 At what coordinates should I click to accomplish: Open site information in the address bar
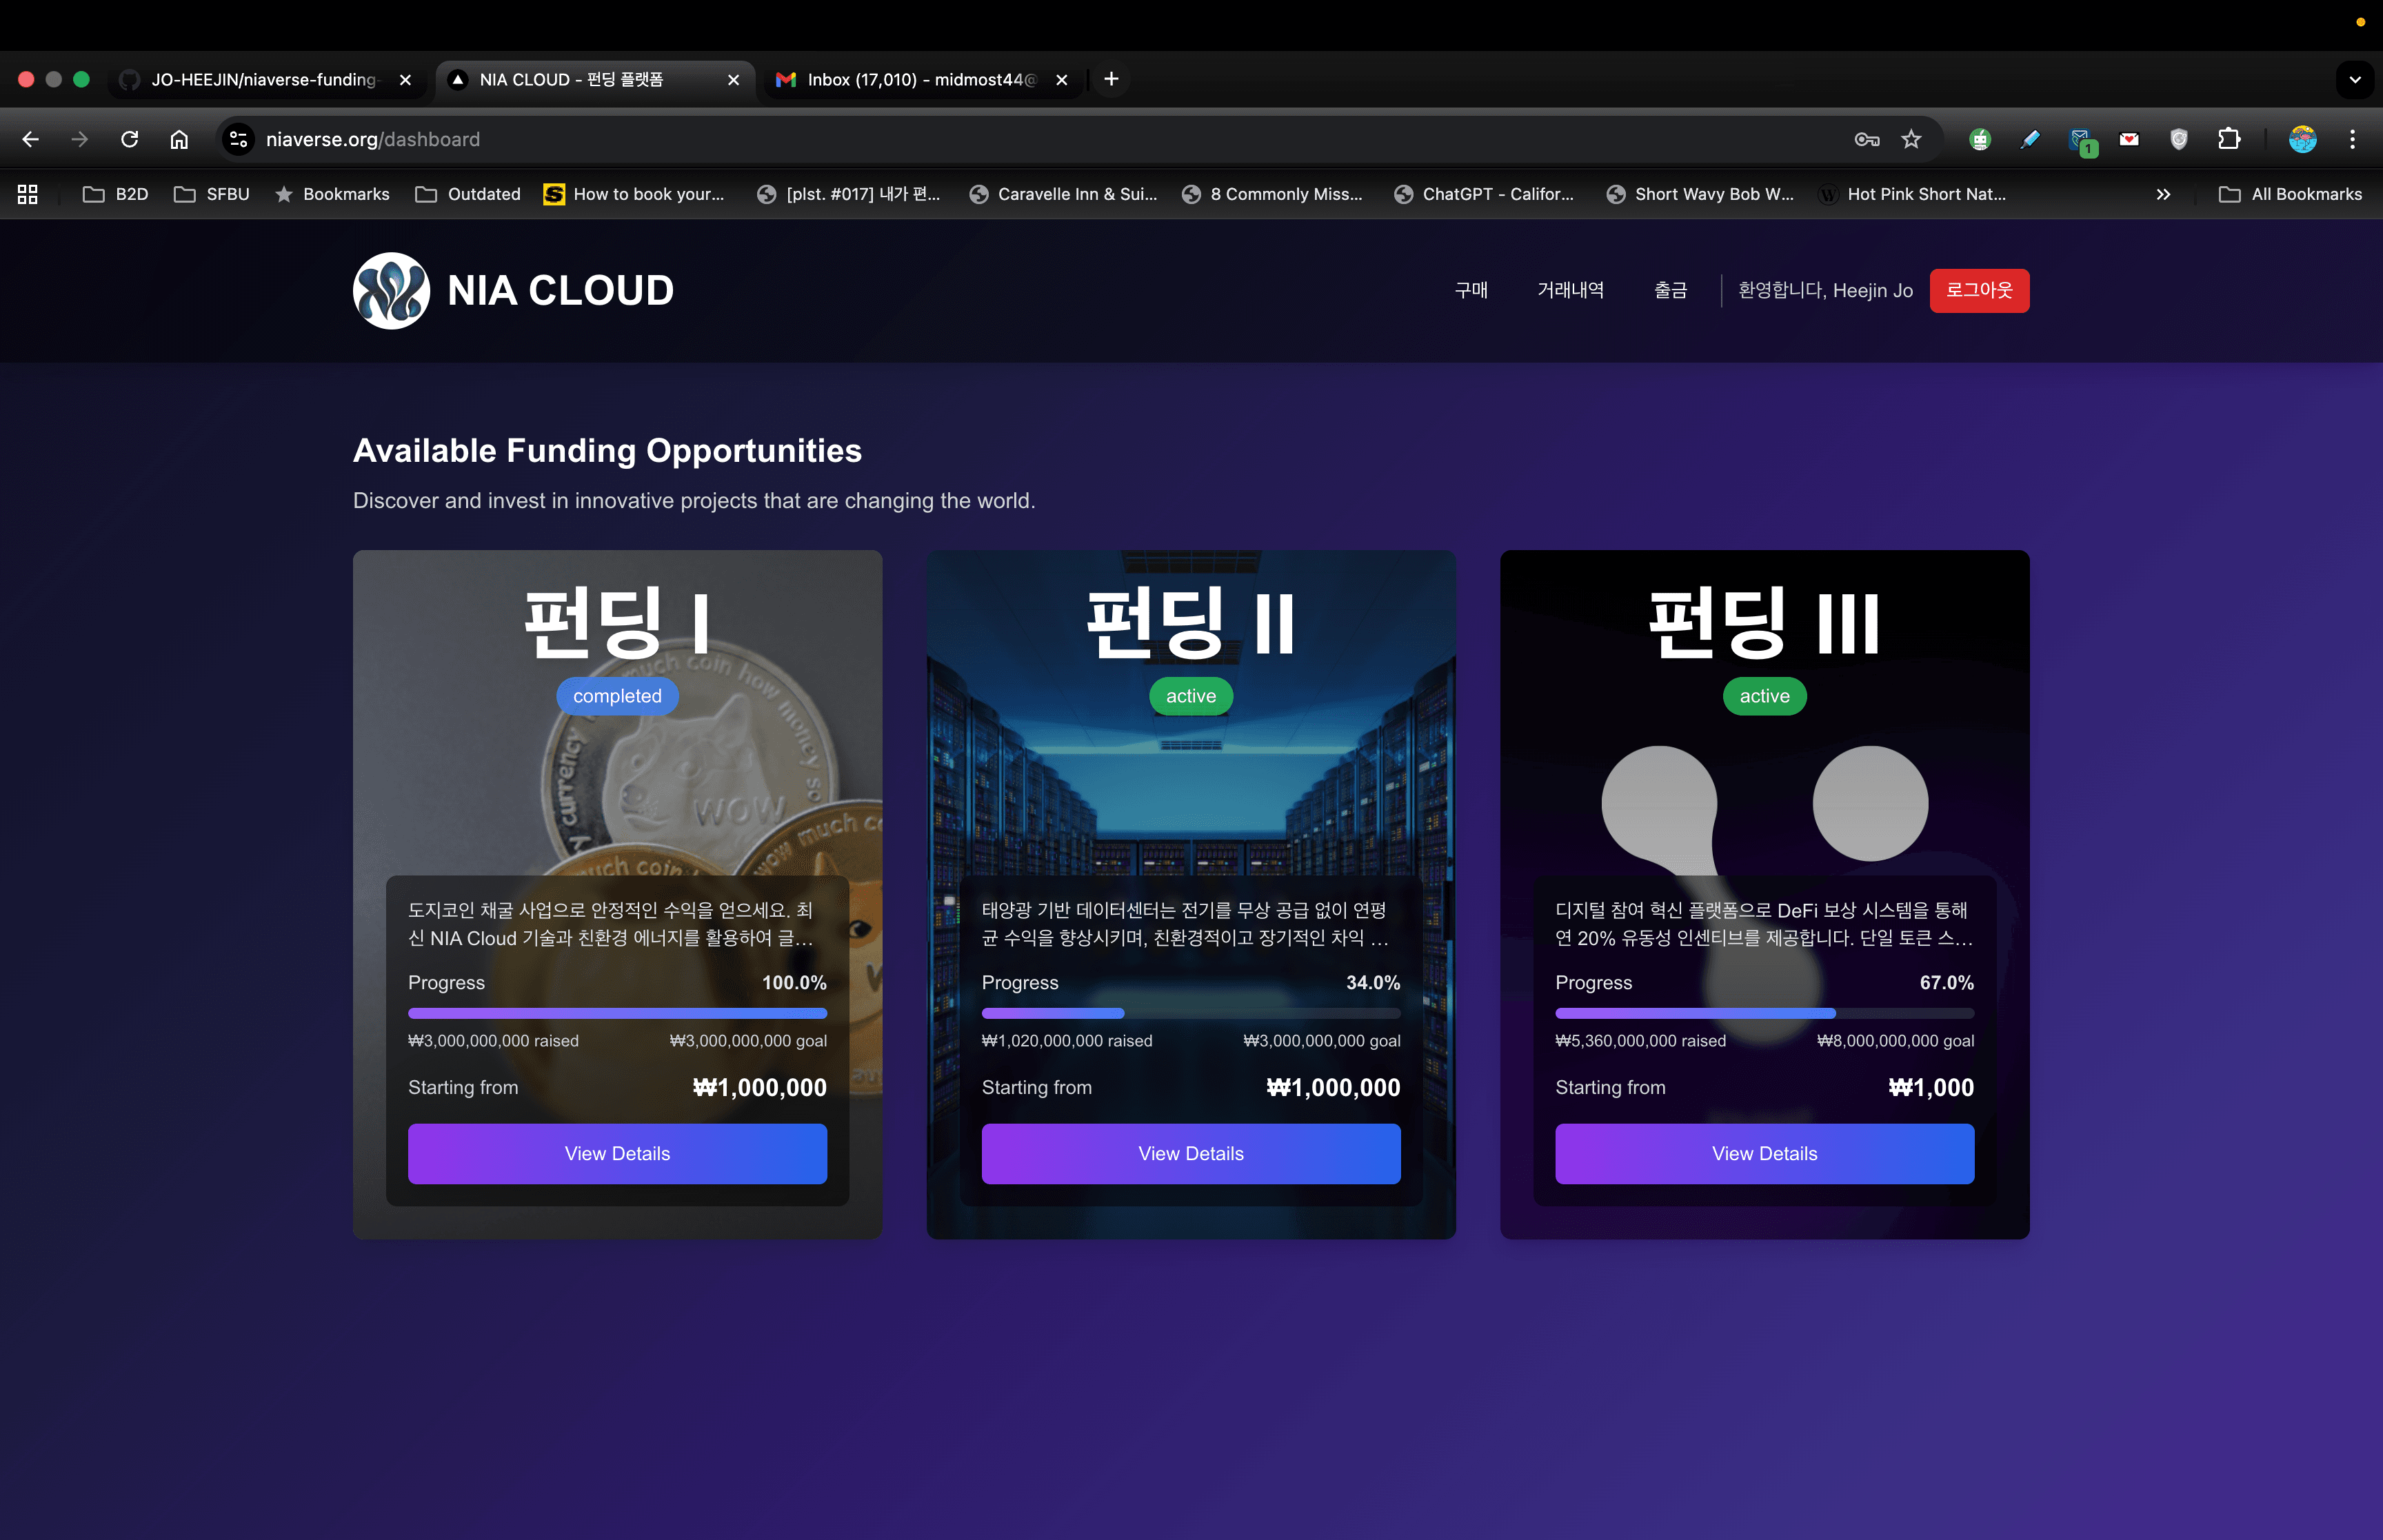237,139
